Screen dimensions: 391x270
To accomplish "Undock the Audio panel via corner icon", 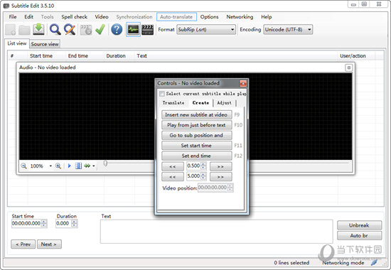I will coord(348,67).
